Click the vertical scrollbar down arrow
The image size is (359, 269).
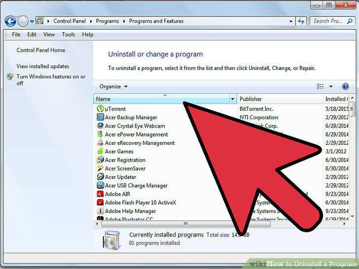[352, 216]
